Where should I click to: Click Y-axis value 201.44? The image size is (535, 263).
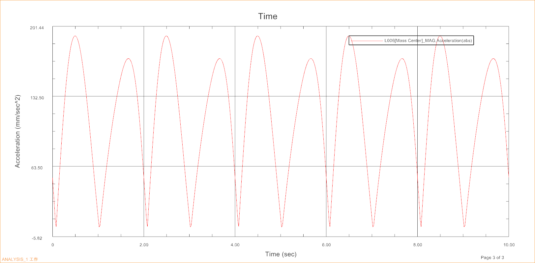[x=37, y=28]
